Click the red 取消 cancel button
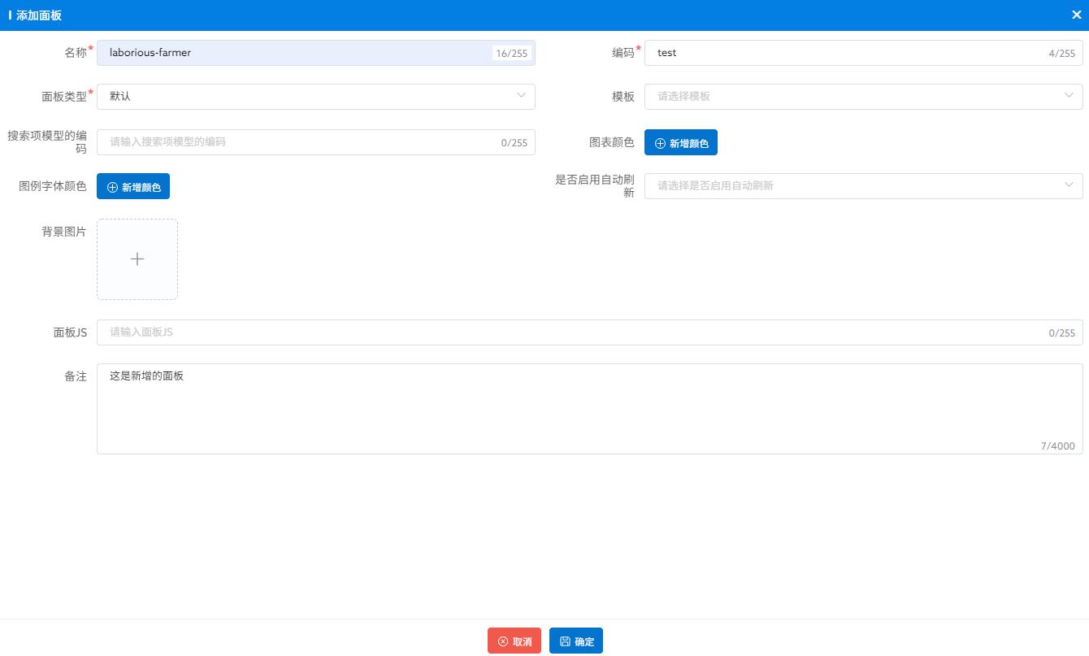 coord(514,641)
